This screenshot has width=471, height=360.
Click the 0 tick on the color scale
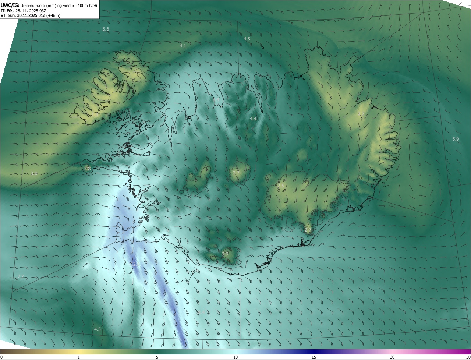1,357
